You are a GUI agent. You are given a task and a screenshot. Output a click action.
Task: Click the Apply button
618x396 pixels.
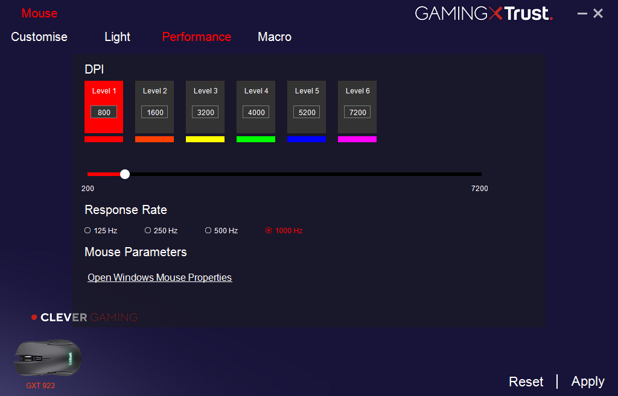point(588,382)
